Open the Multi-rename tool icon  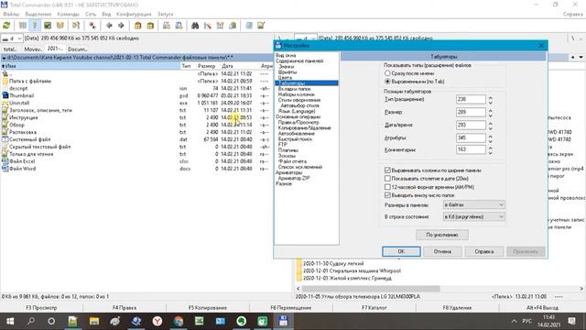pos(208,26)
